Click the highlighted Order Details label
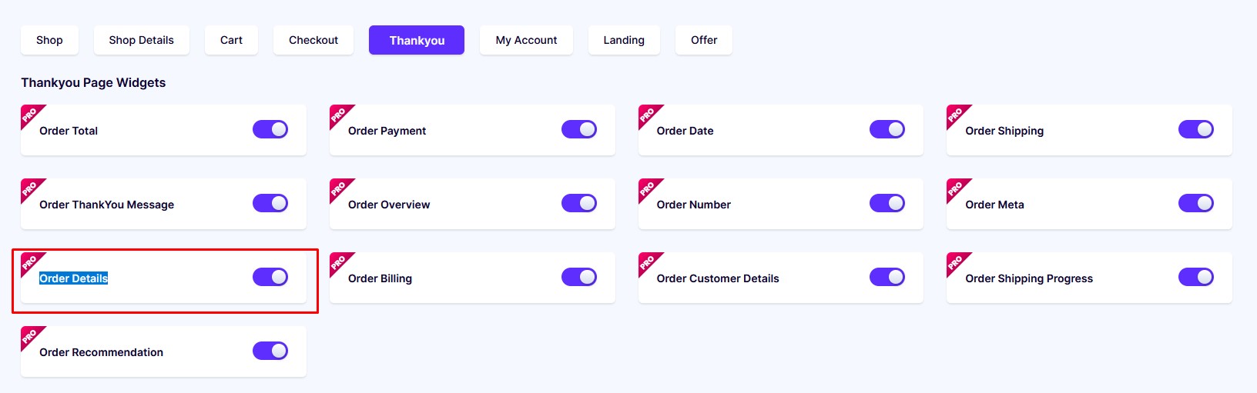The width and height of the screenshot is (1257, 393). 74,278
